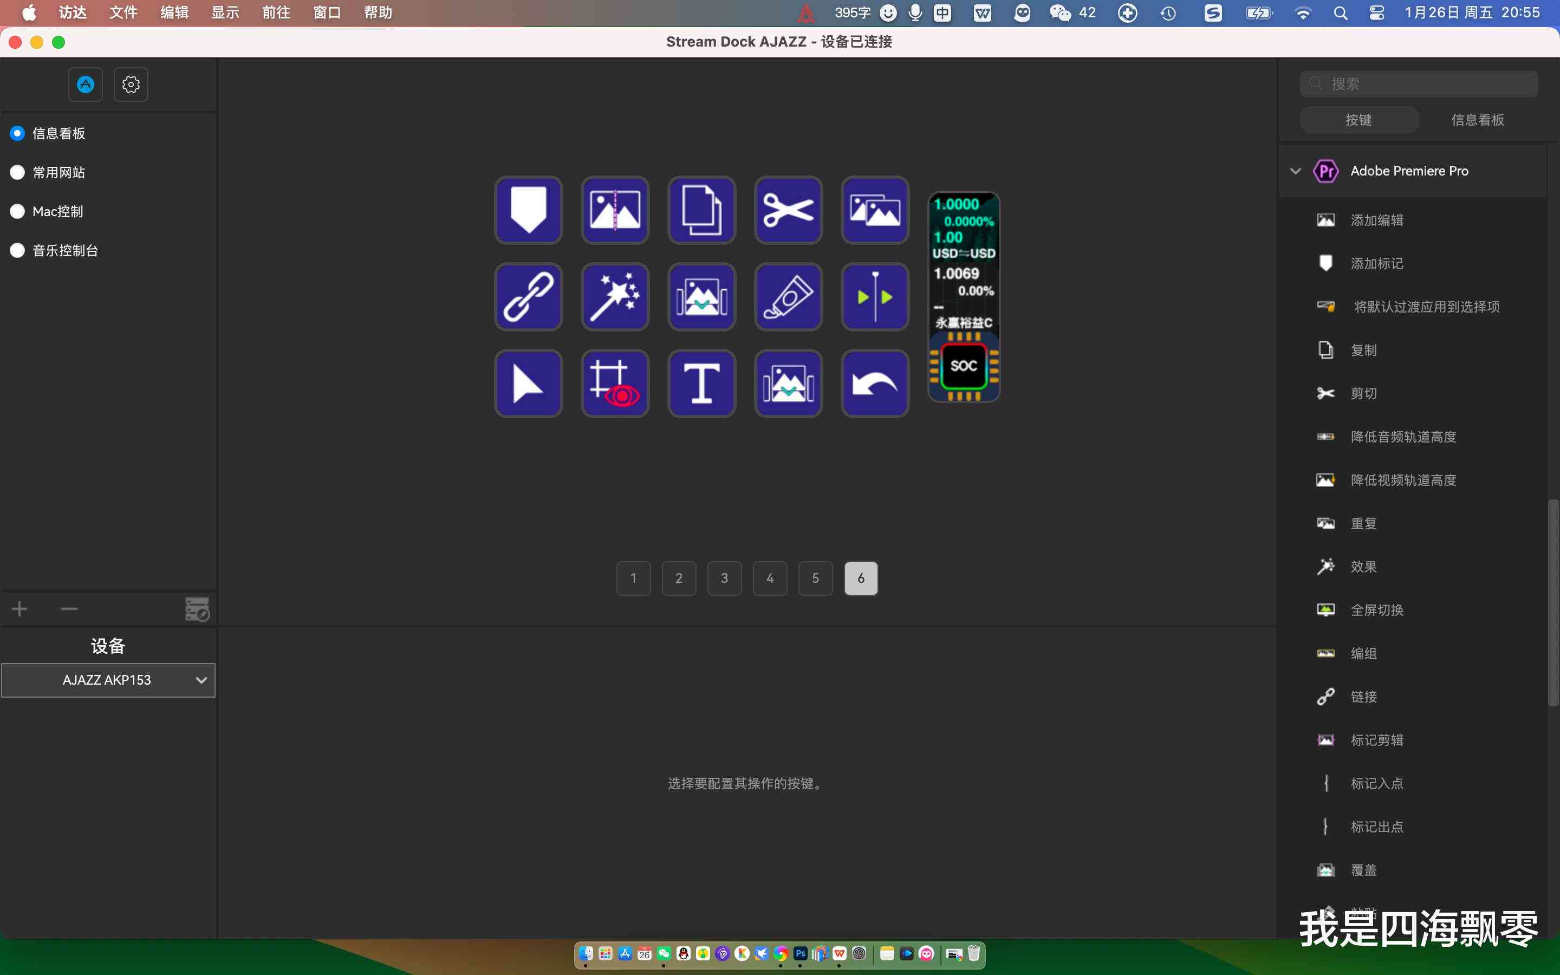Select the arrow selection tool key
The width and height of the screenshot is (1560, 975).
(529, 383)
